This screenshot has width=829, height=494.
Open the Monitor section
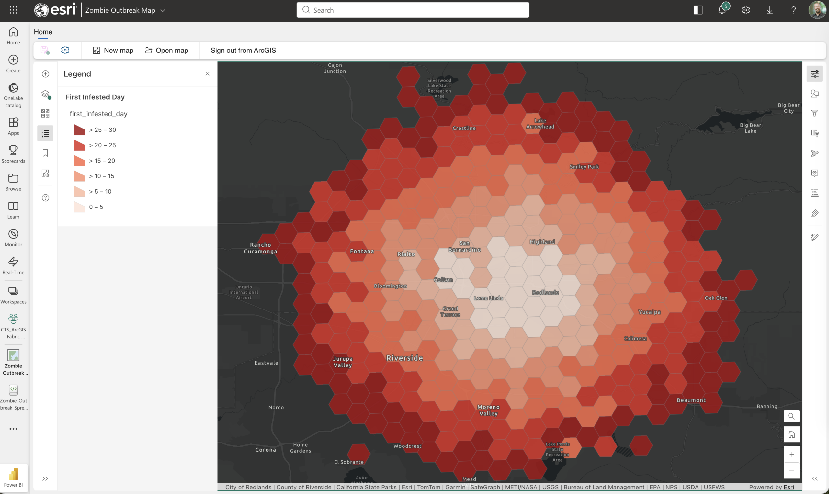click(13, 238)
